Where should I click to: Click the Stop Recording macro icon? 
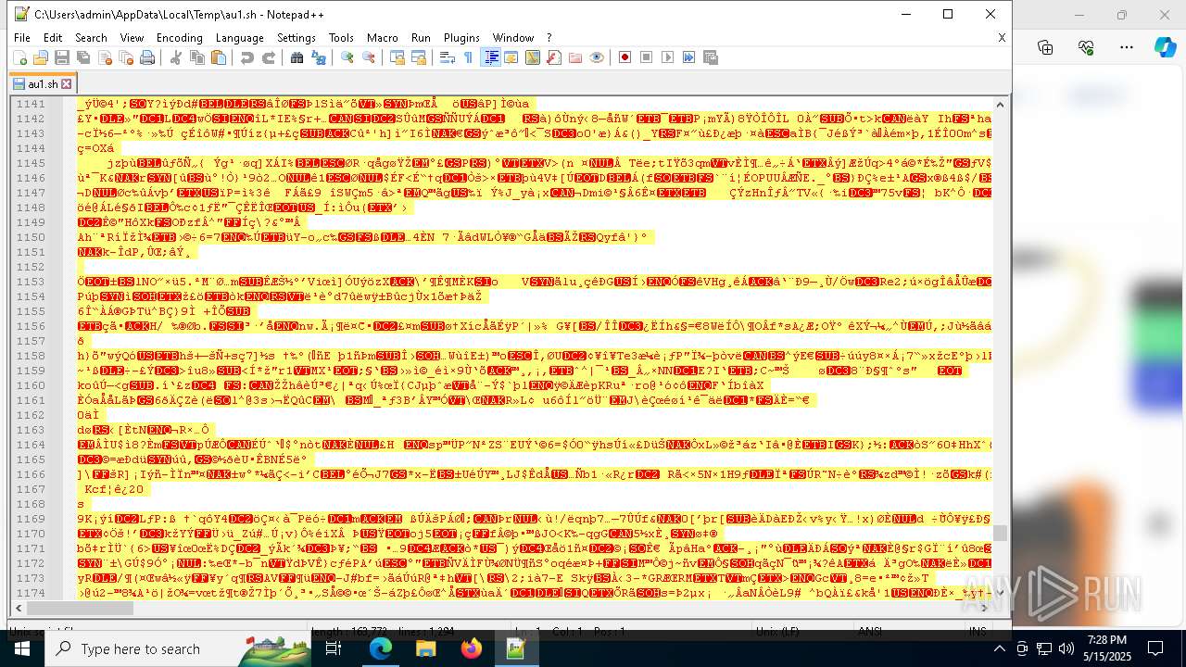[646, 57]
